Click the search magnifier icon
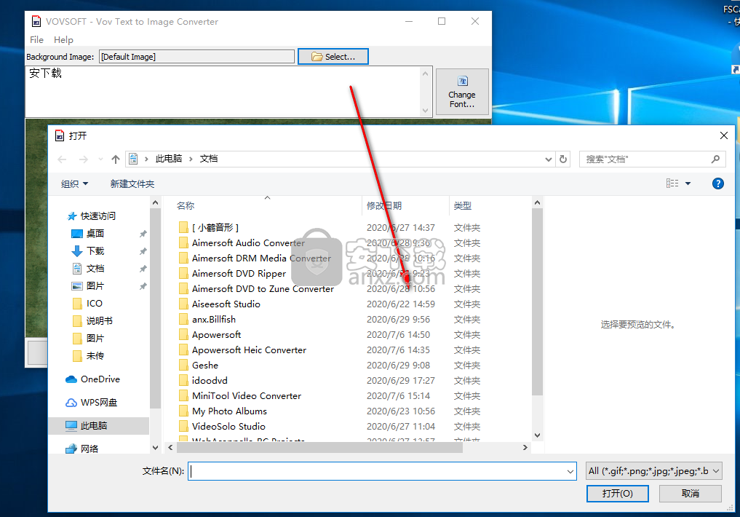 [x=715, y=159]
